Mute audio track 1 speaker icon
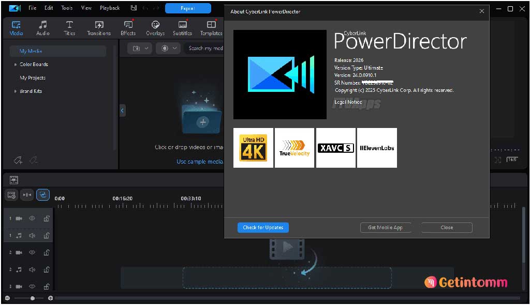This screenshot has width=530, height=305. point(32,235)
